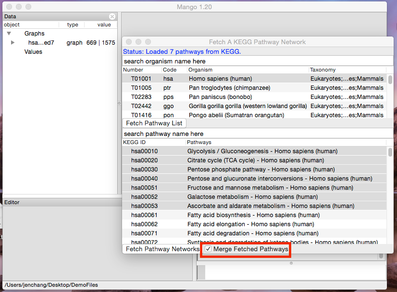
Task: Click the splitter handle beside the Data panel
Action: [x=119, y=103]
